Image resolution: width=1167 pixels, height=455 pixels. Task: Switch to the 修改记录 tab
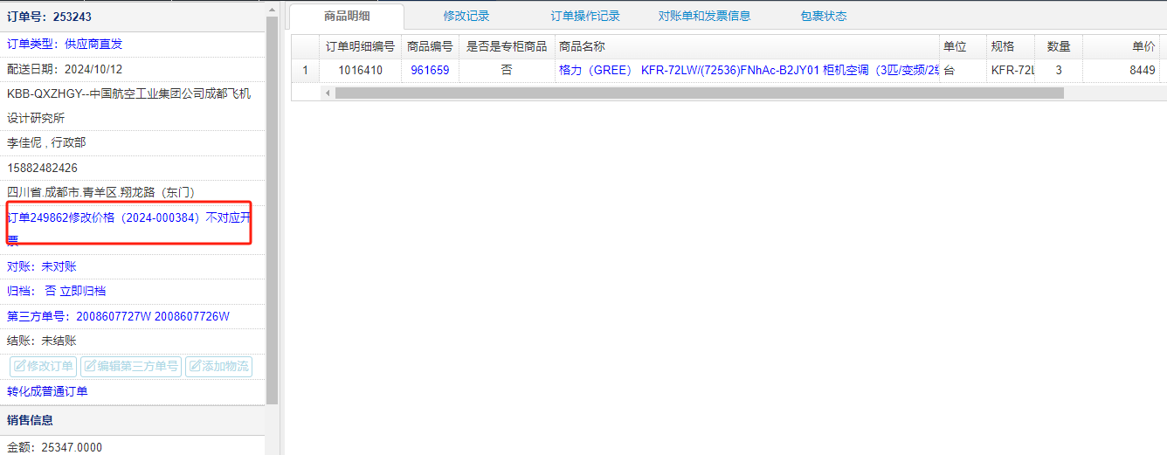tap(466, 16)
